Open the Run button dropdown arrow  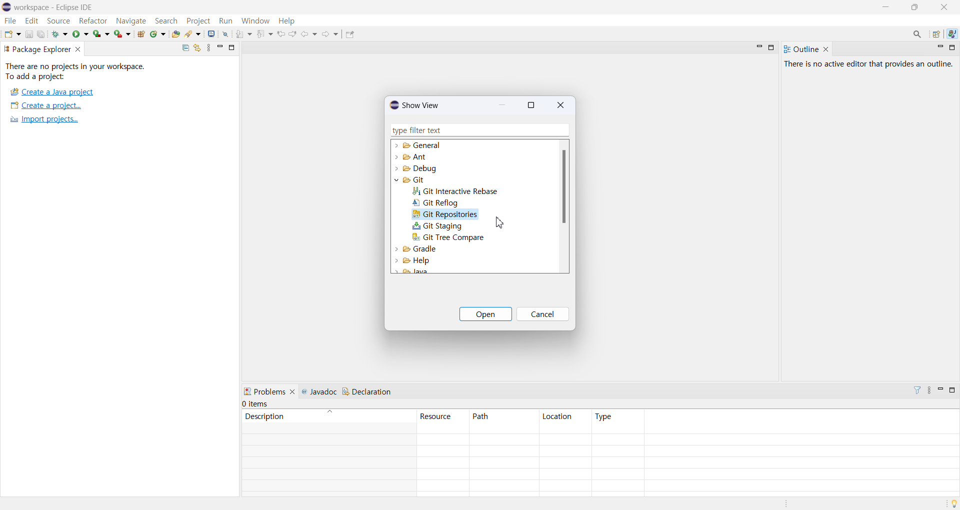coord(86,34)
